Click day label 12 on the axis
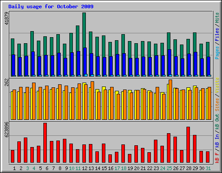Screen dimensions: 222x173 point(85,168)
